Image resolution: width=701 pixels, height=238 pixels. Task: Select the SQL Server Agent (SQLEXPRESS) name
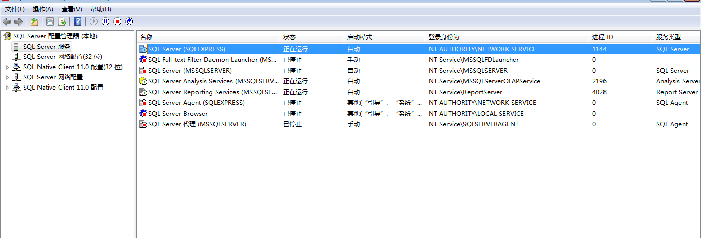197,103
